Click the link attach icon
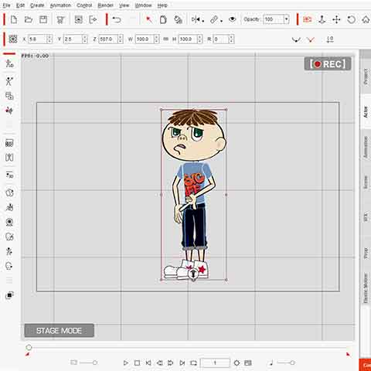 [x=214, y=19]
